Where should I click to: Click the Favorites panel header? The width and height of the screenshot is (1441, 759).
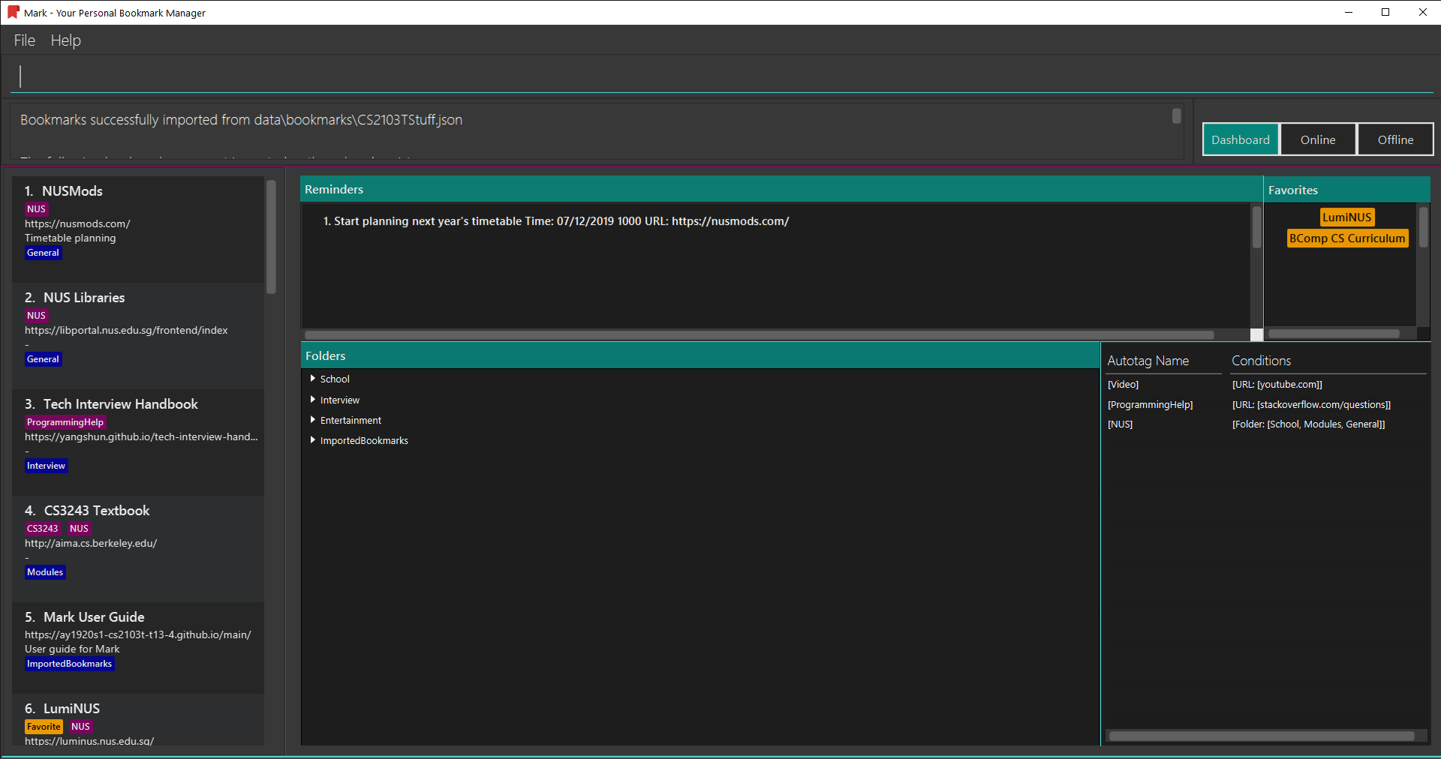1347,190
